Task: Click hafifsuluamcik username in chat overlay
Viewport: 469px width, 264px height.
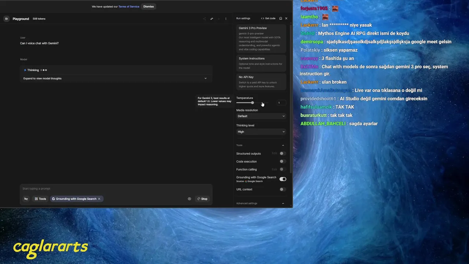Action: click(x=316, y=107)
